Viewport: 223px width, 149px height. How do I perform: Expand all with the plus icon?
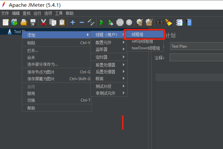point(73,22)
